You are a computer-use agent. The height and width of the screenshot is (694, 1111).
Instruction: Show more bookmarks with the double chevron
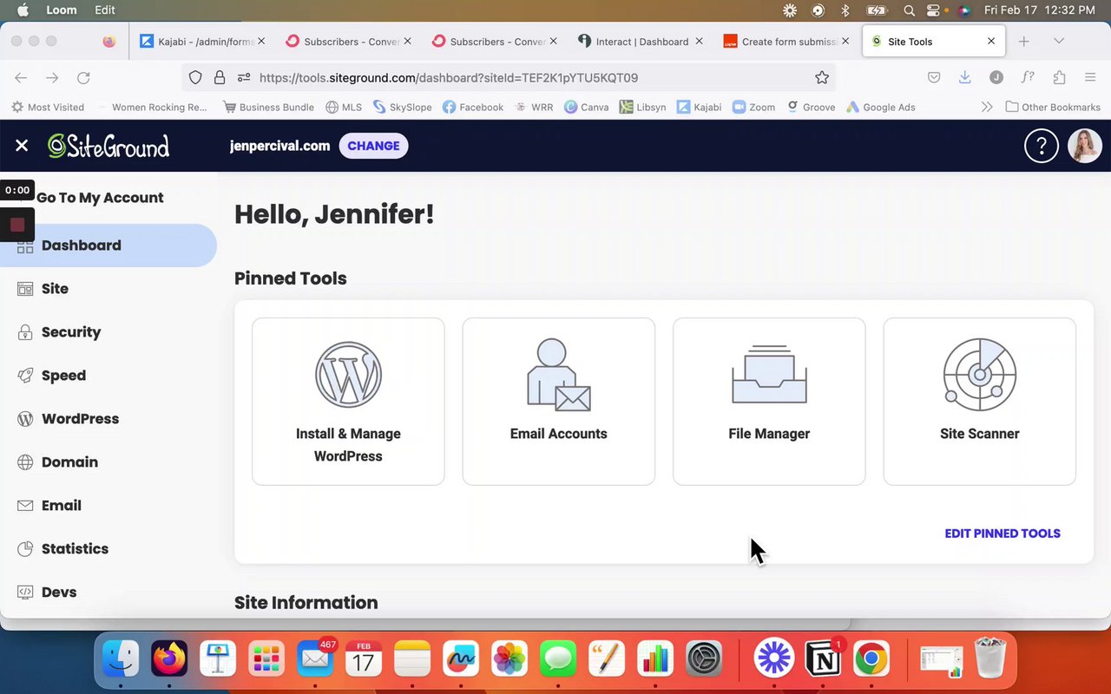[987, 108]
